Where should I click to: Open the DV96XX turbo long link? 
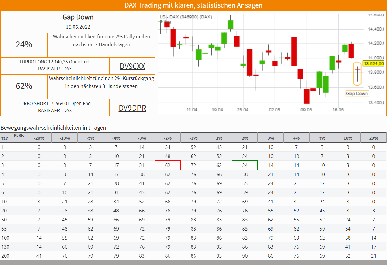tap(132, 66)
